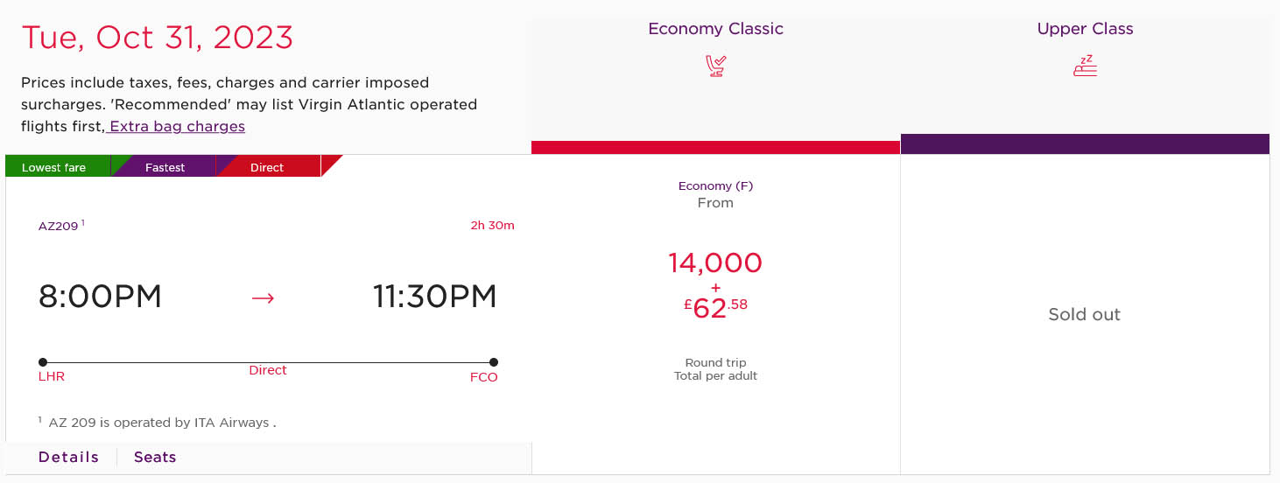This screenshot has width=1280, height=483.
Task: Select the Fastest tag
Action: tap(164, 166)
